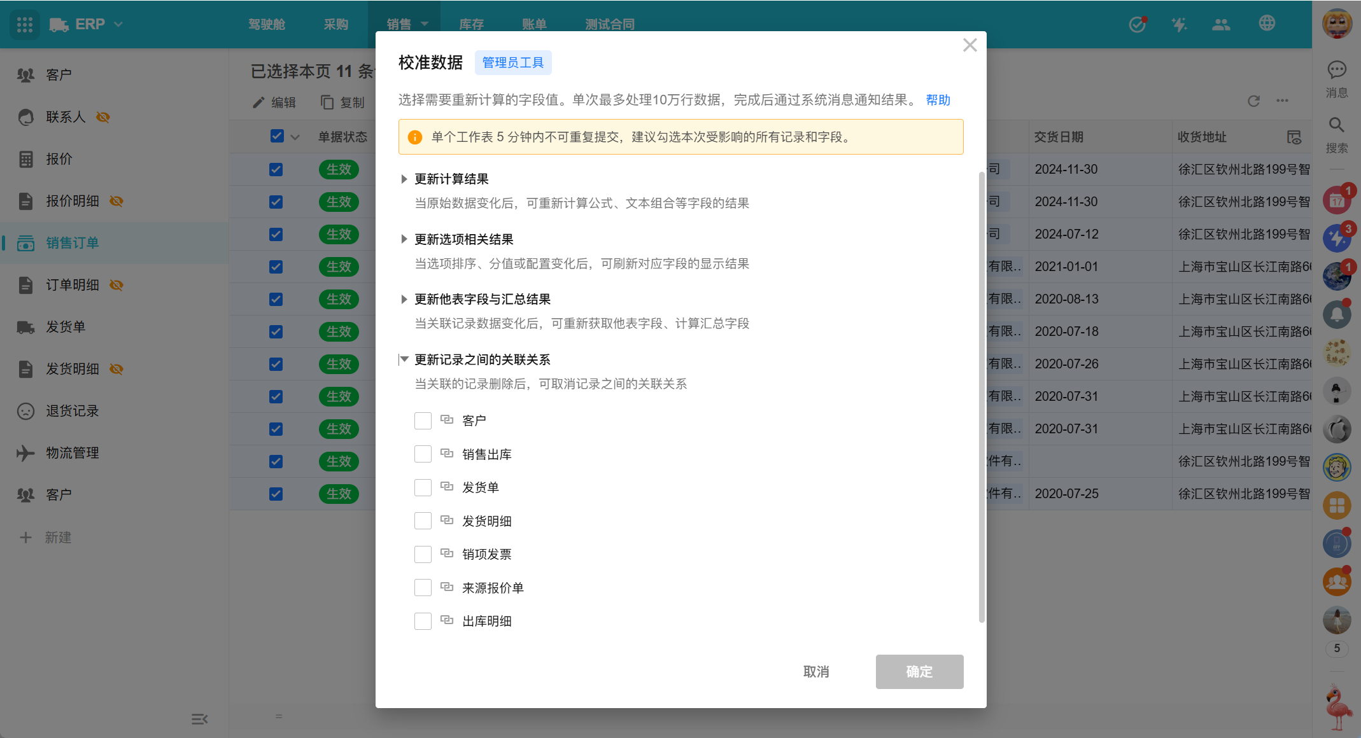Open 发货单 in the sidebar
Viewport: 1361px width, 738px height.
coord(115,327)
